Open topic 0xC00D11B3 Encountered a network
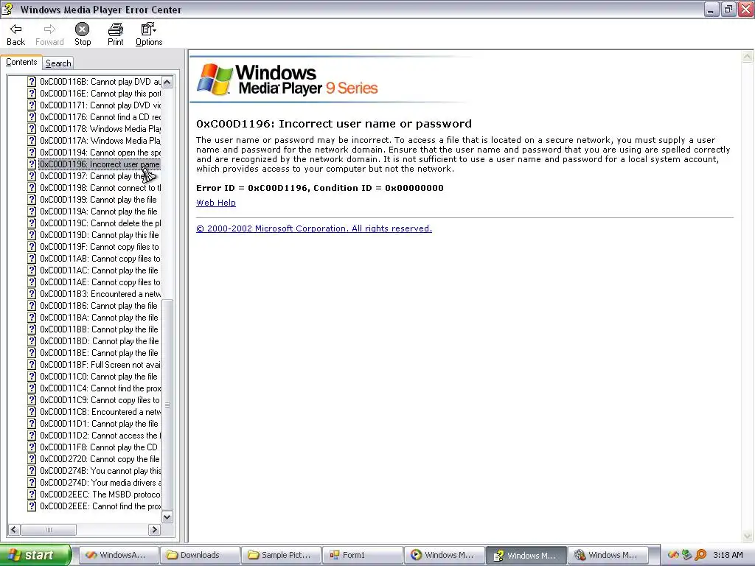755x566 pixels. [100, 294]
